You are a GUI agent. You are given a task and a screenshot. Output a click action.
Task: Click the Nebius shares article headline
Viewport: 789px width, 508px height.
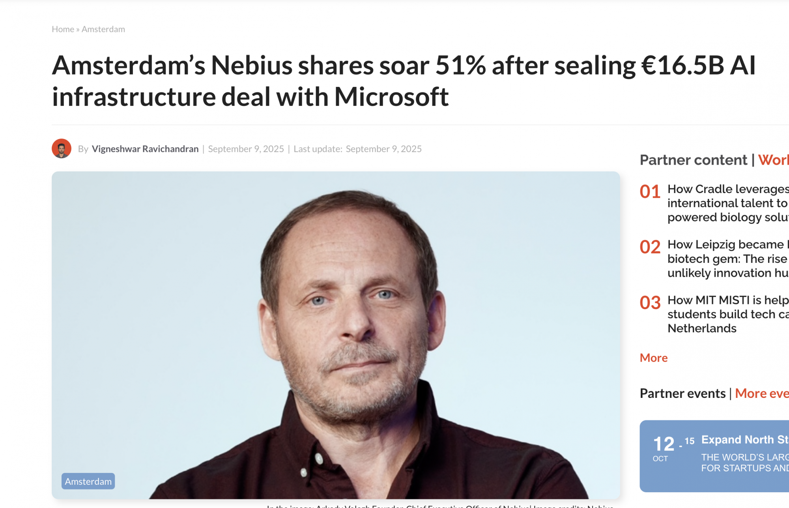[x=404, y=81]
